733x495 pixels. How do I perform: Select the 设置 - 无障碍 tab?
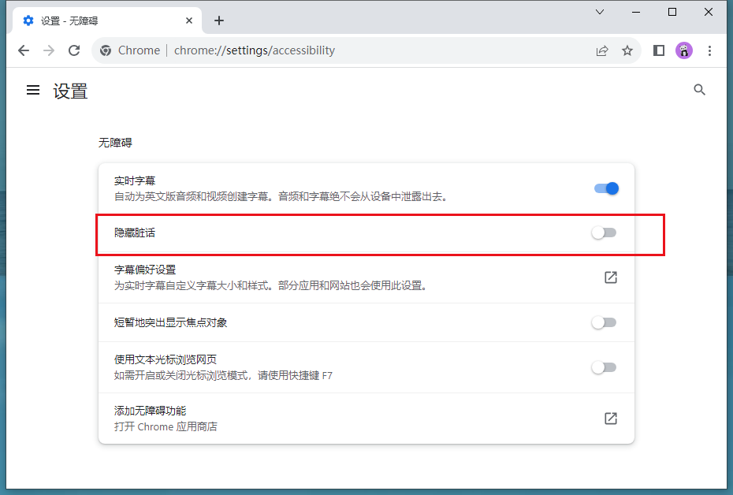[x=107, y=20]
